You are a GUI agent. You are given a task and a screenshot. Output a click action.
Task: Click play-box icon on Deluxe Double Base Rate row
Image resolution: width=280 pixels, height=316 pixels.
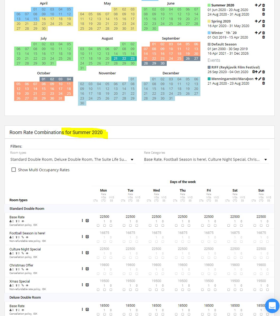click(x=87, y=309)
